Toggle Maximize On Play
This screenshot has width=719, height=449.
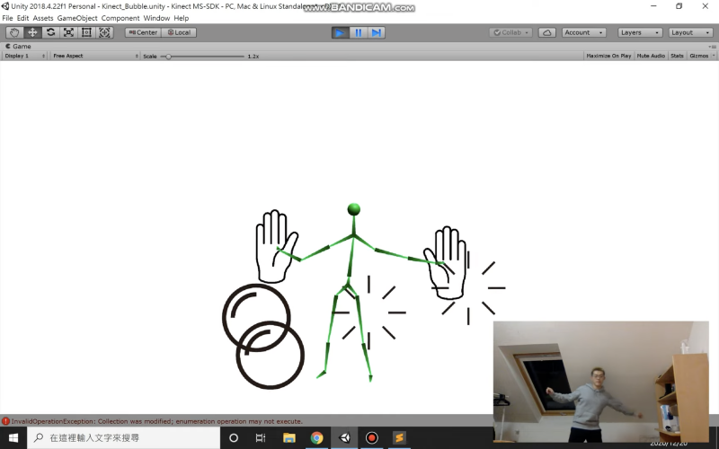[x=608, y=56]
